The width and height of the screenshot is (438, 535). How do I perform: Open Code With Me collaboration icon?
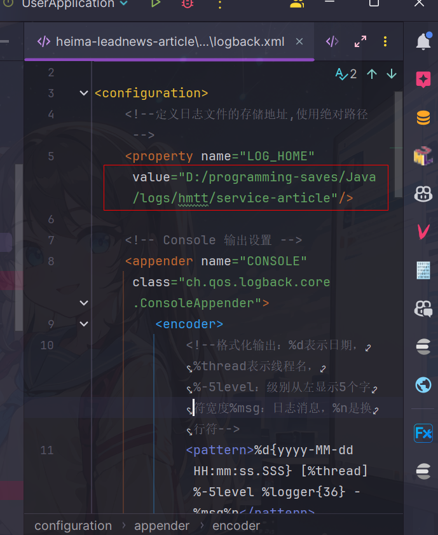[x=297, y=3]
